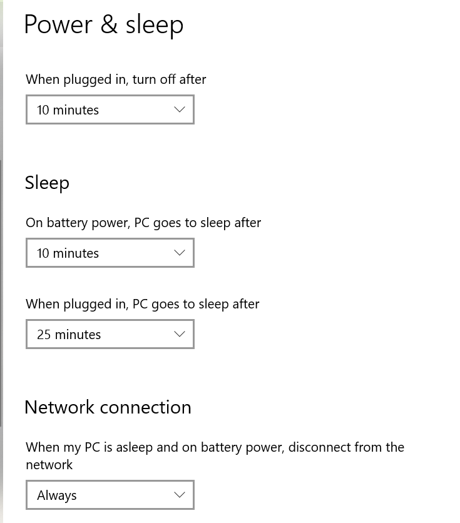Click the When plugged in, PC goes to sleep label
Viewport: 460px width, 523px height.
[142, 304]
